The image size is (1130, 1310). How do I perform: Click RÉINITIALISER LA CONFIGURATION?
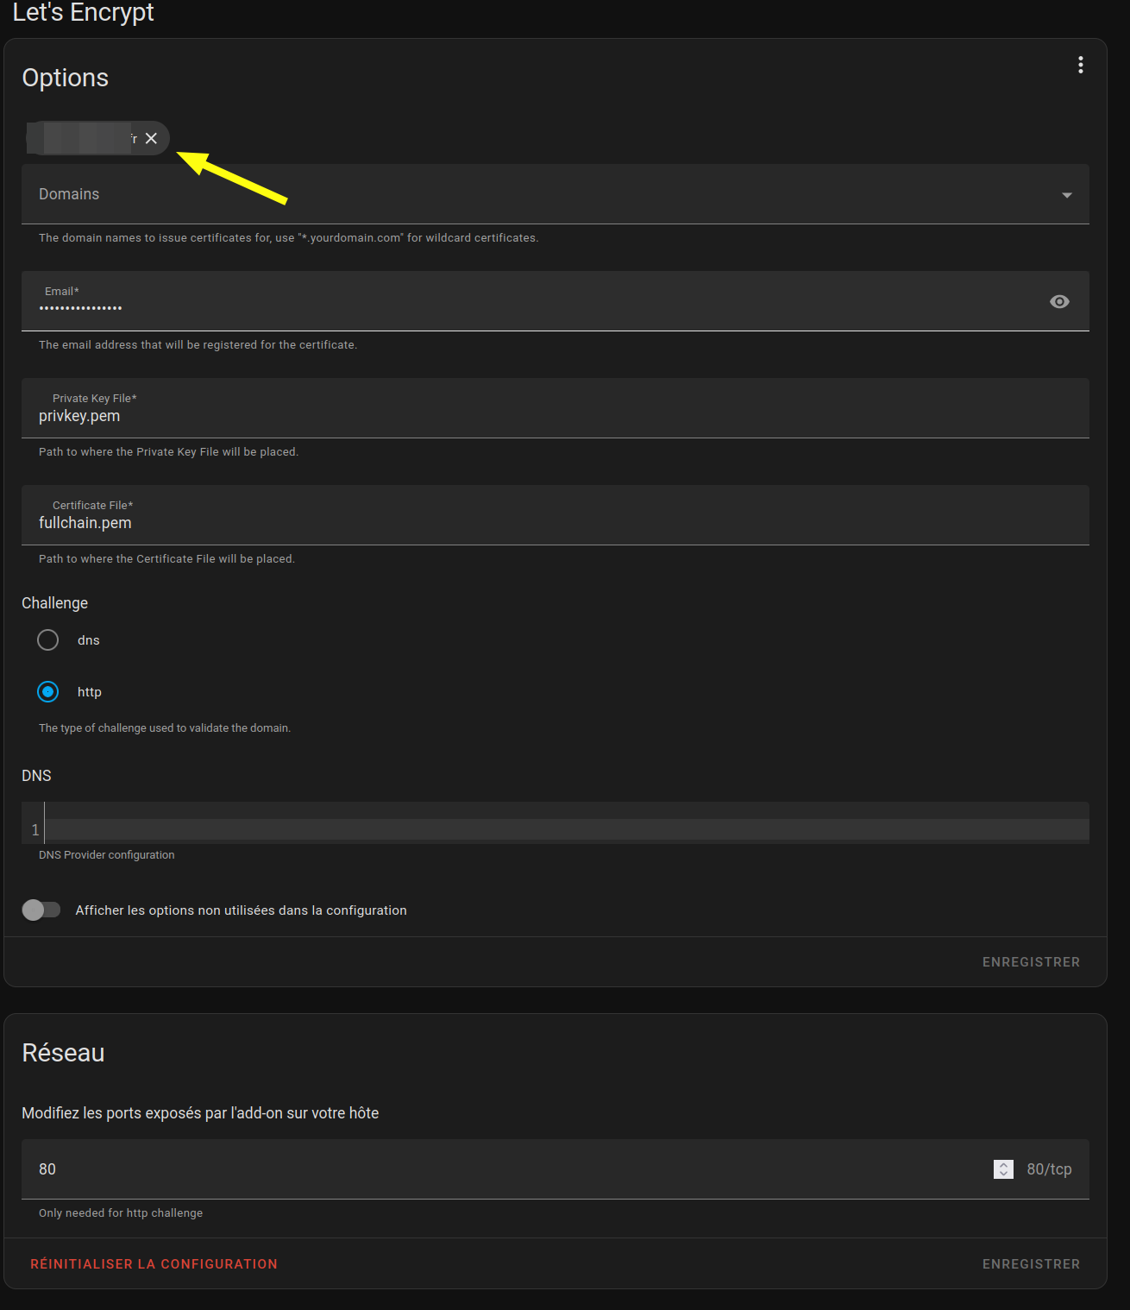tap(154, 1264)
